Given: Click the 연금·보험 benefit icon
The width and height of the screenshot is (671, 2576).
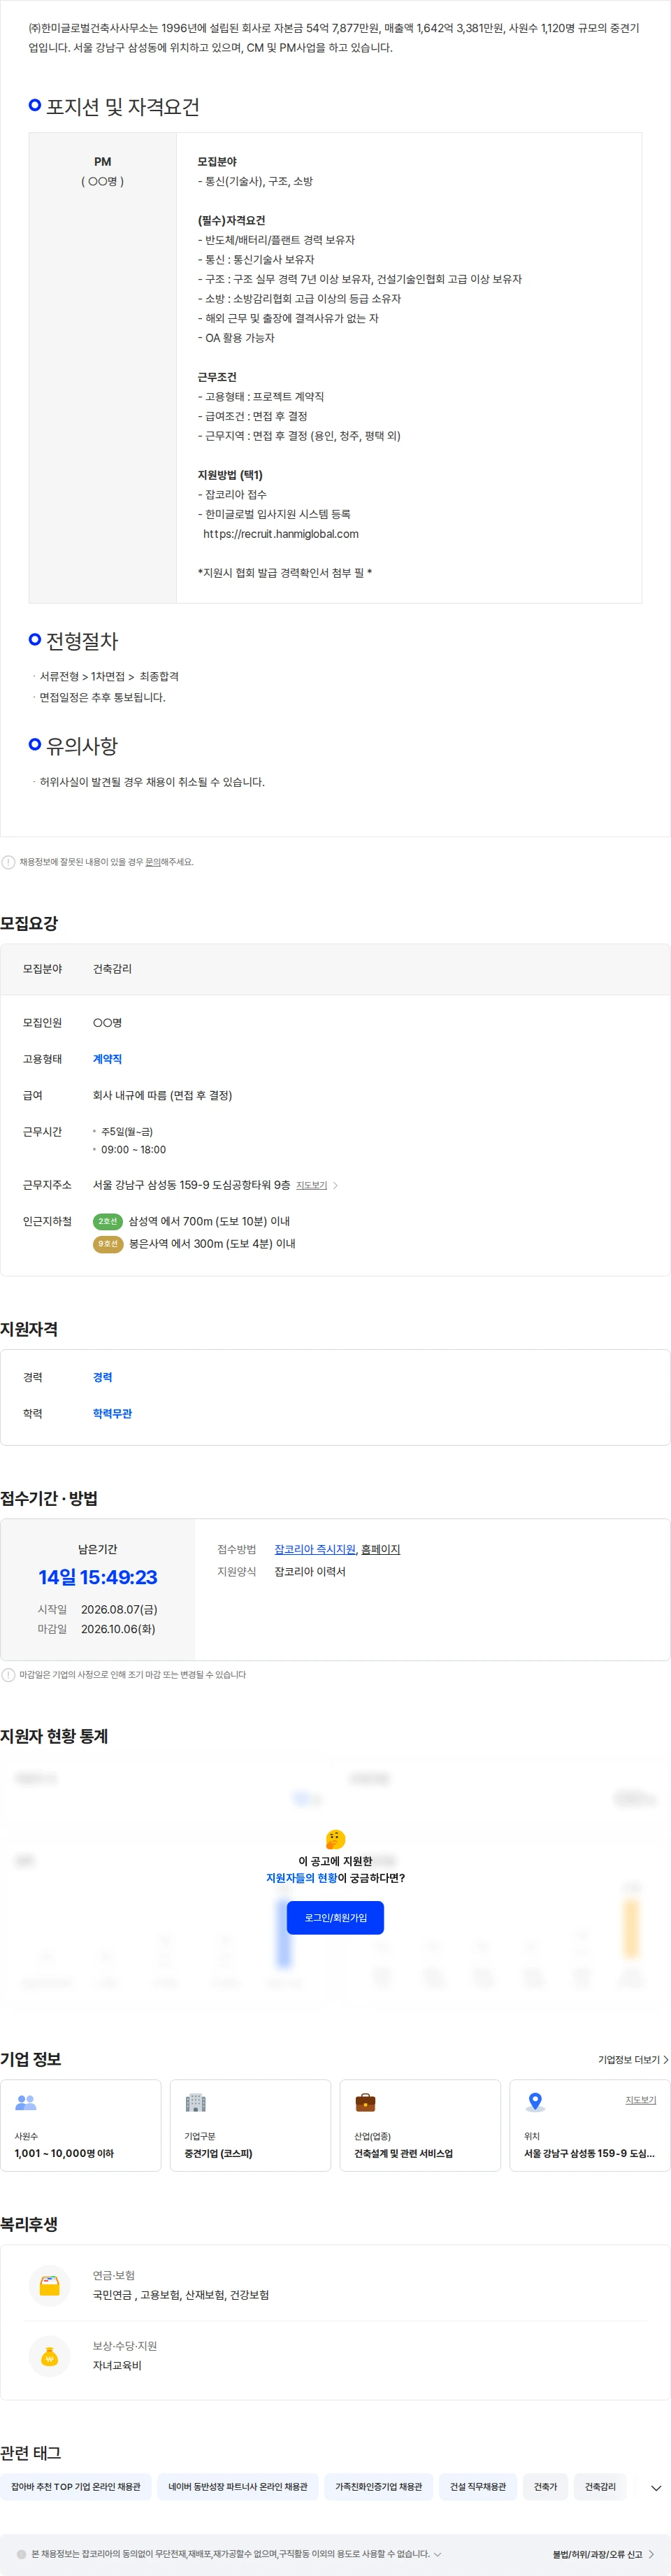Looking at the screenshot, I should click(x=49, y=2285).
